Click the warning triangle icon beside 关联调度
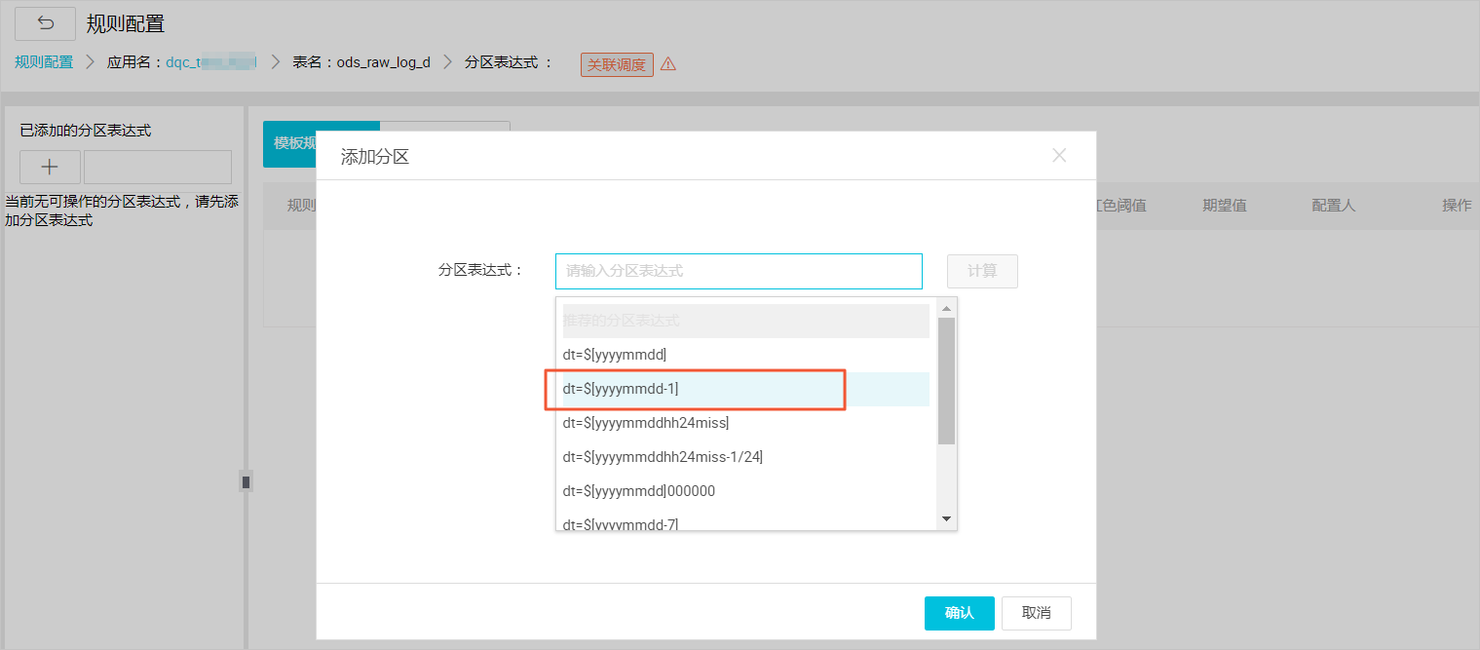 coord(668,64)
